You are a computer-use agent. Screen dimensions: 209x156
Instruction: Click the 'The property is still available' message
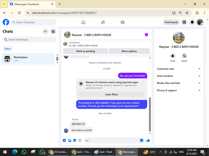[112, 104]
